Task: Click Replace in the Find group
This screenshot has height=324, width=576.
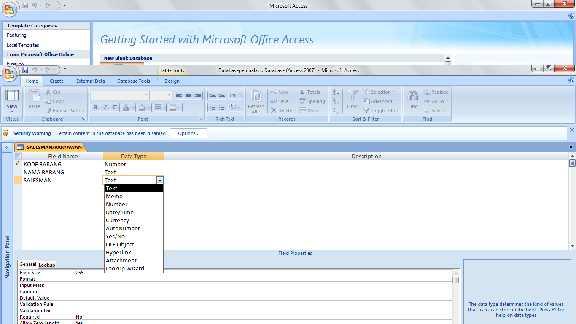Action: pyautogui.click(x=436, y=92)
